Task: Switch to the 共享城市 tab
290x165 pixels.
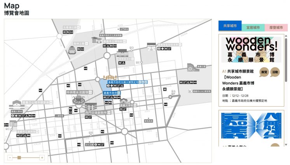Action: click(230, 26)
